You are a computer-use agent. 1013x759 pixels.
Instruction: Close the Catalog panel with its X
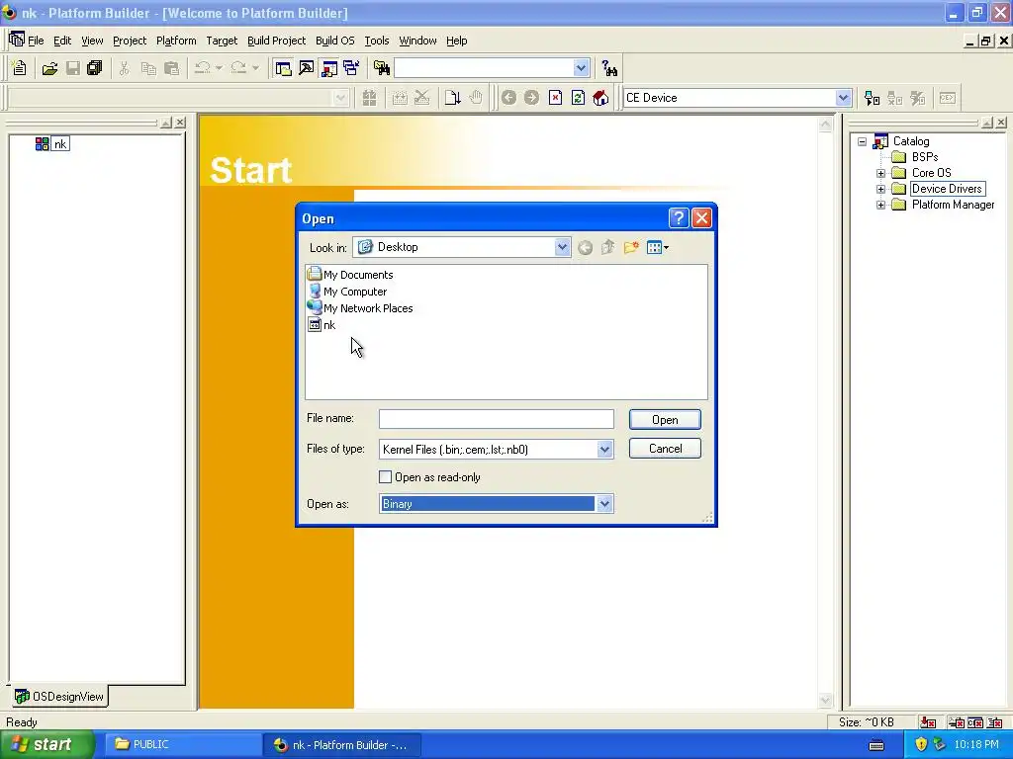pos(1001,122)
